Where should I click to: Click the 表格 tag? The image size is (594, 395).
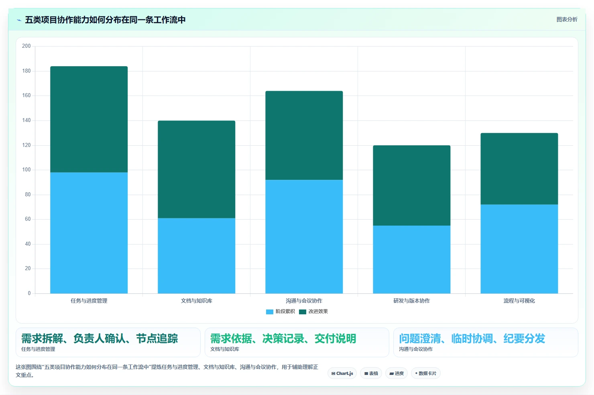click(371, 373)
